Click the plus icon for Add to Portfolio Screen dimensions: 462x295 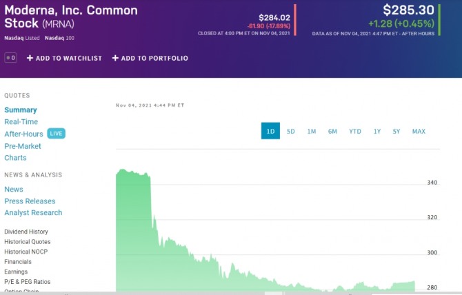click(x=115, y=59)
